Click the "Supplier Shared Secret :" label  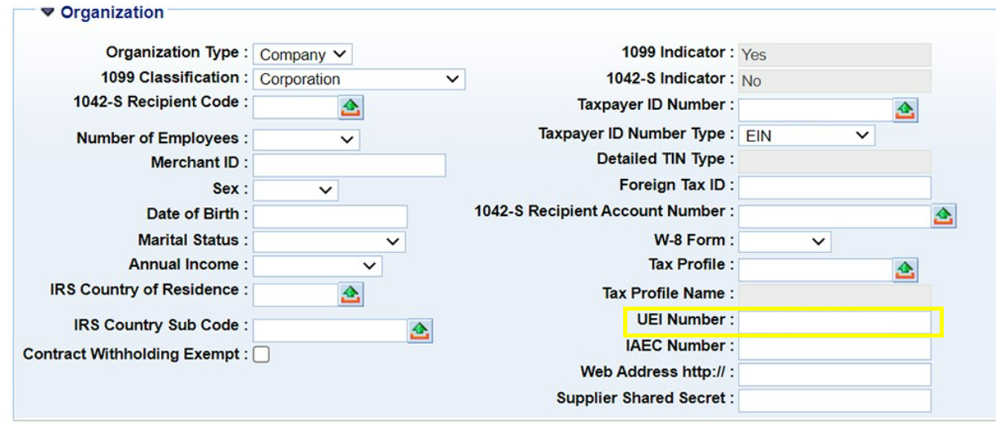click(645, 399)
